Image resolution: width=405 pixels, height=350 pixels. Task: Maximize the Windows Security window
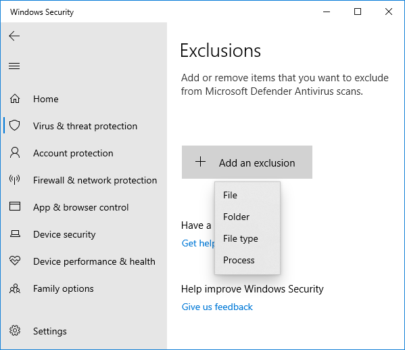coord(358,12)
